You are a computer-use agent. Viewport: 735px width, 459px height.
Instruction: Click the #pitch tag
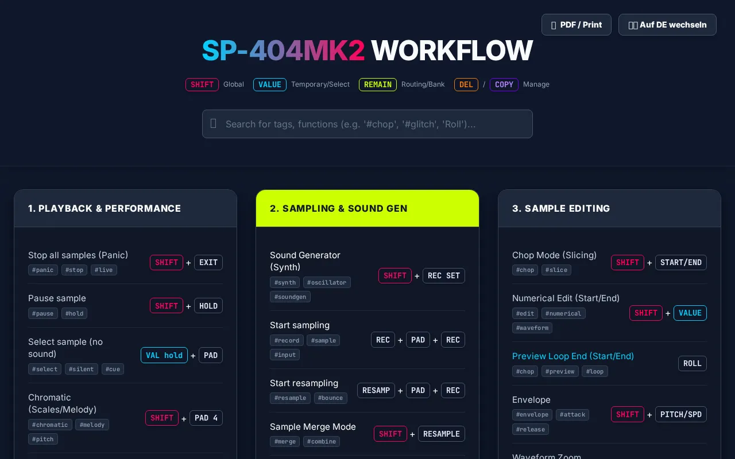point(43,439)
